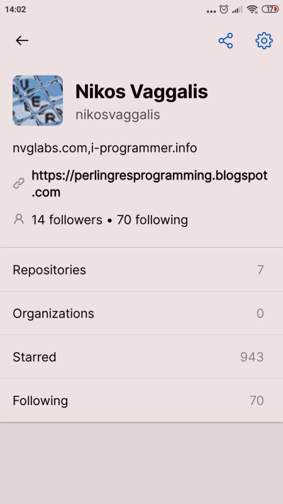The width and height of the screenshot is (283, 504).
Task: Tap the link chain icon
Action: coord(19,183)
